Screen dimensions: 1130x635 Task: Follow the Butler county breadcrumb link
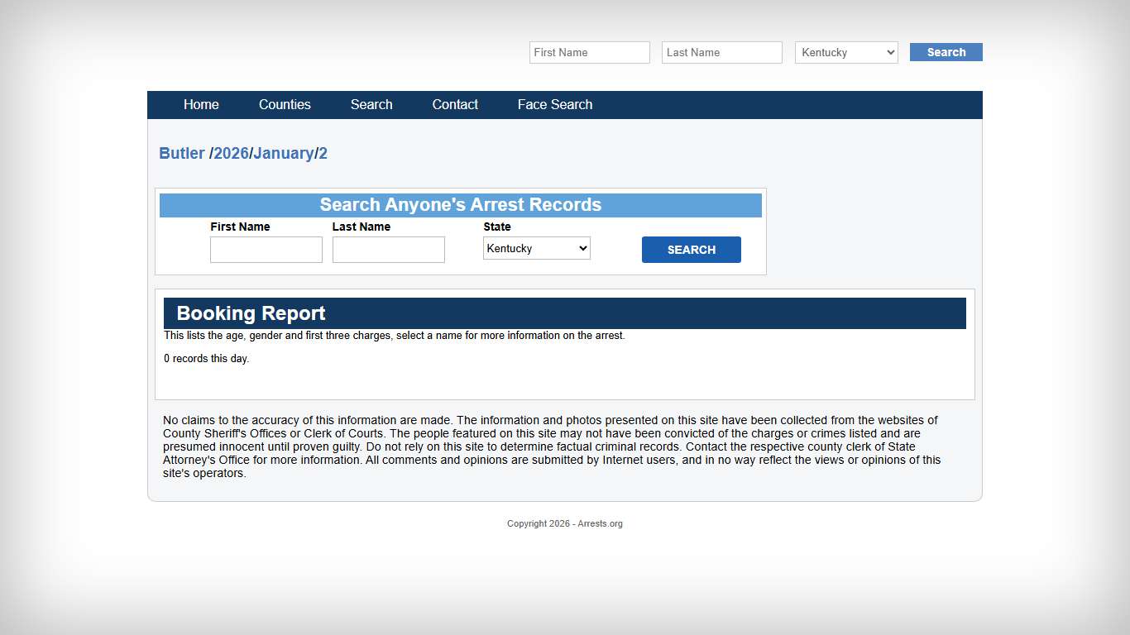[182, 153]
